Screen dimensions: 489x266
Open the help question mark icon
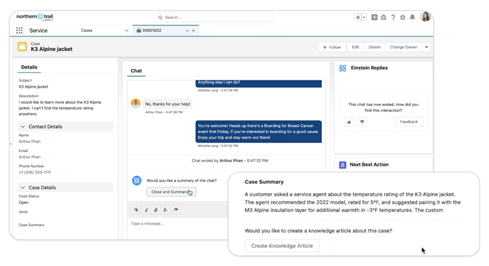pos(393,17)
